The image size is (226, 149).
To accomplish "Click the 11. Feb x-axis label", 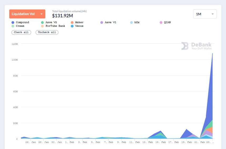I will coord(135,142).
